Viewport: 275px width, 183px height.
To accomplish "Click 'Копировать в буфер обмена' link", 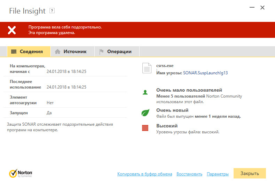I will [145, 174].
